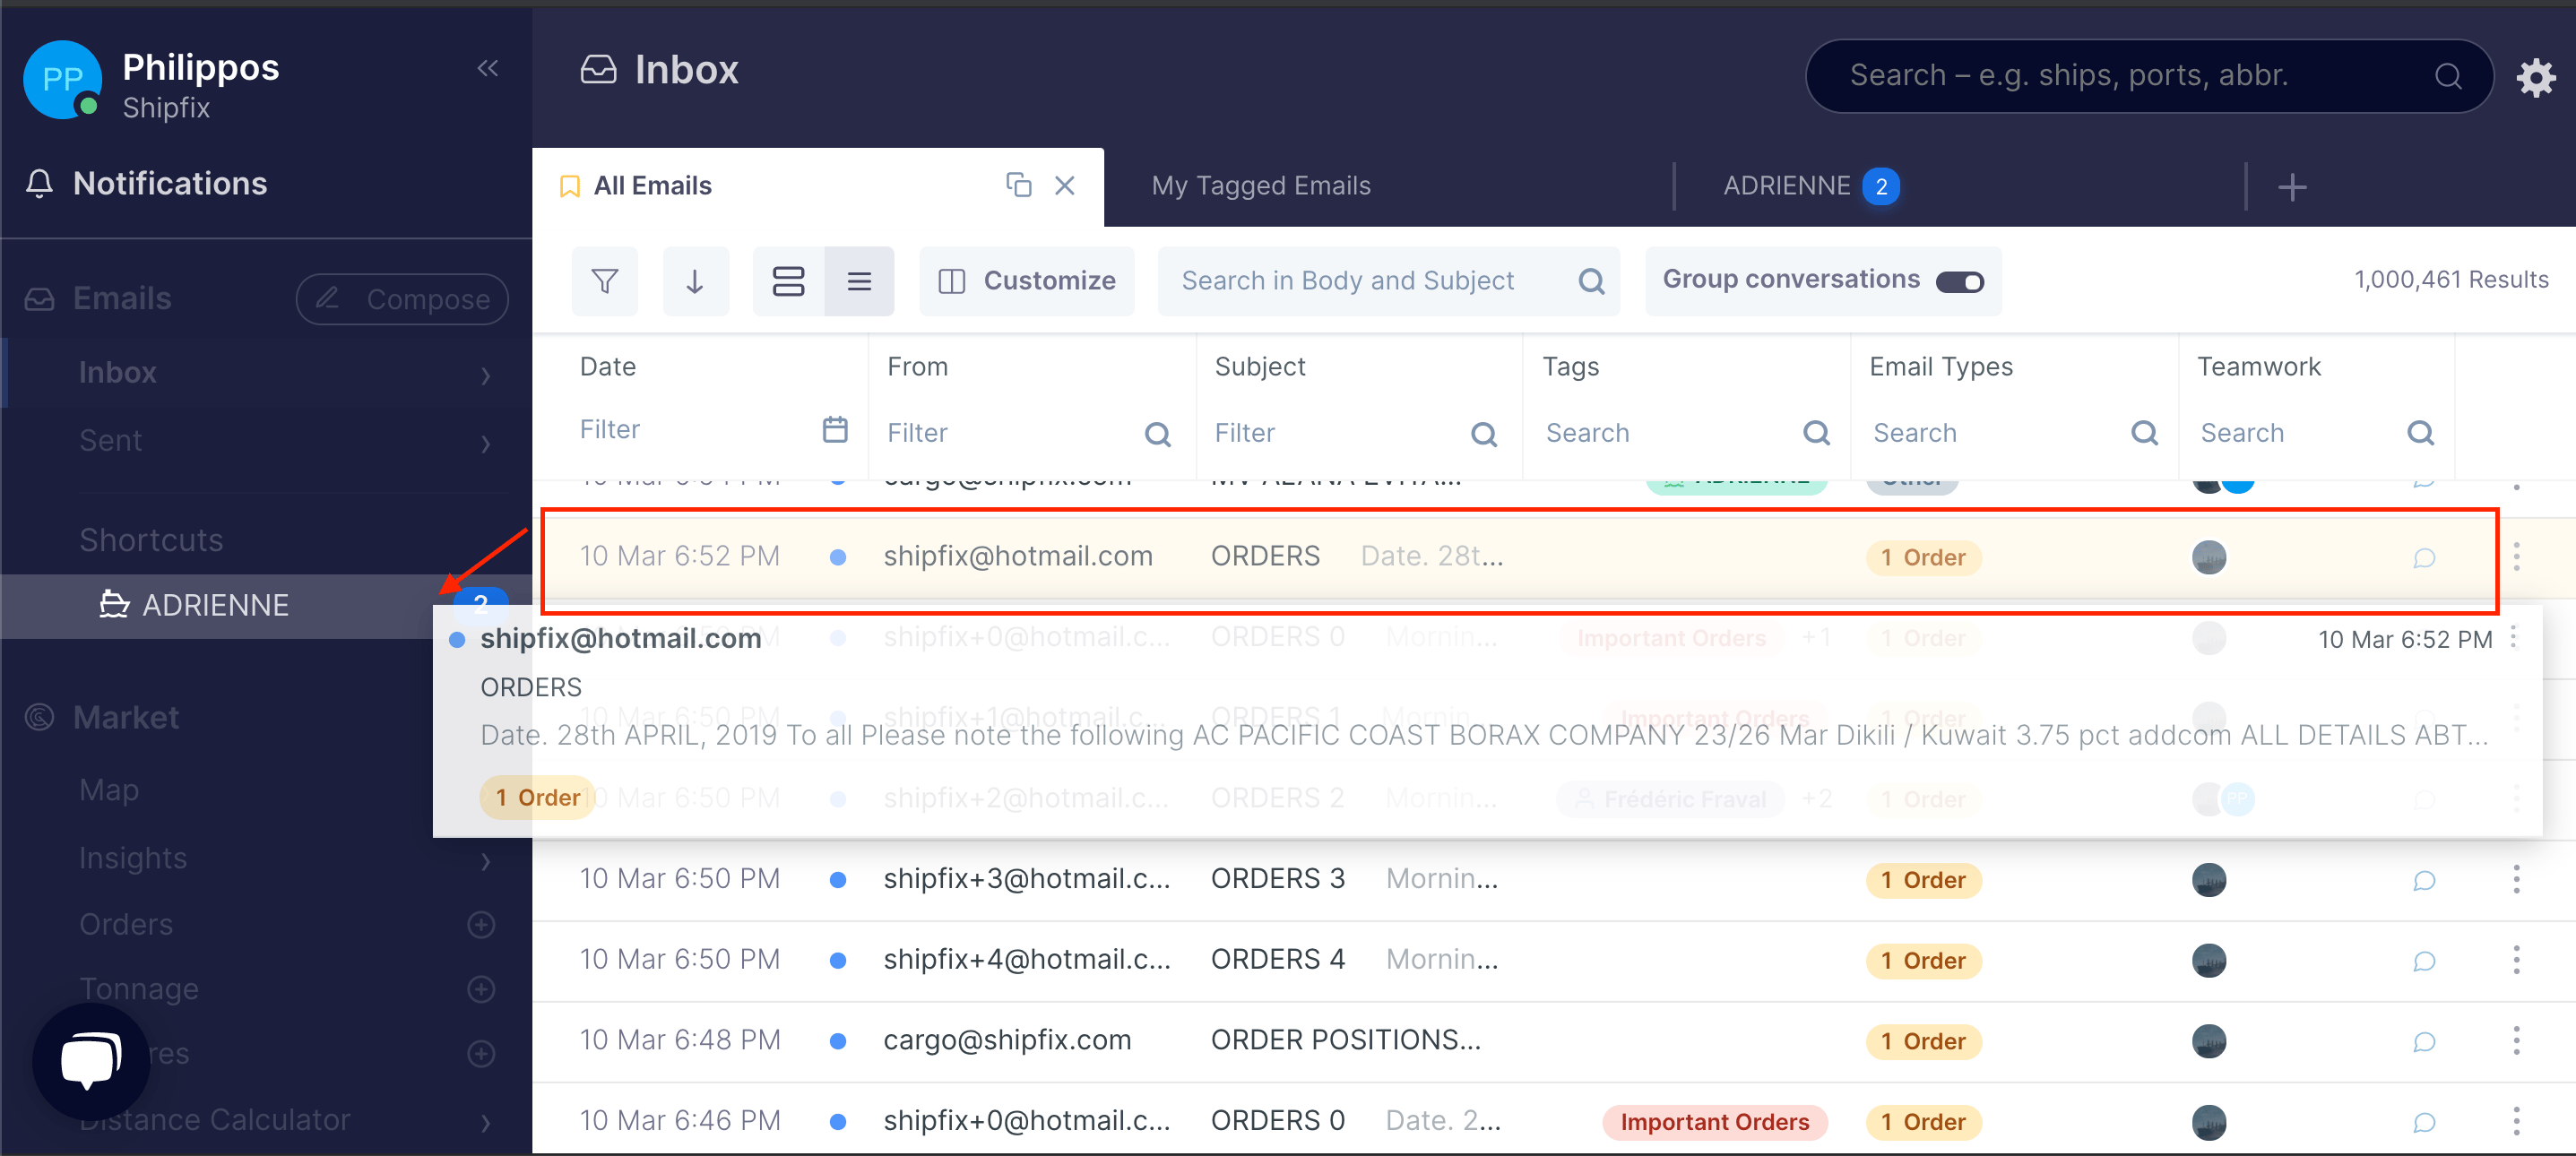Click the Compose button

402,299
